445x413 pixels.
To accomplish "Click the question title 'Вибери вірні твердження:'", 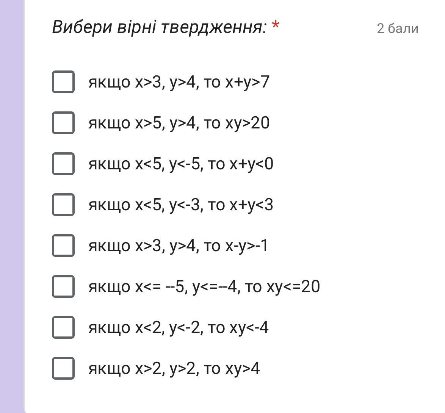I will [x=159, y=27].
